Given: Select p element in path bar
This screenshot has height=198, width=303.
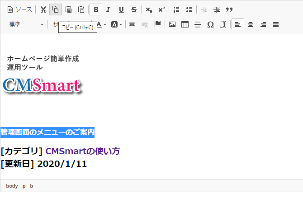Looking at the screenshot, I should [x=24, y=186].
